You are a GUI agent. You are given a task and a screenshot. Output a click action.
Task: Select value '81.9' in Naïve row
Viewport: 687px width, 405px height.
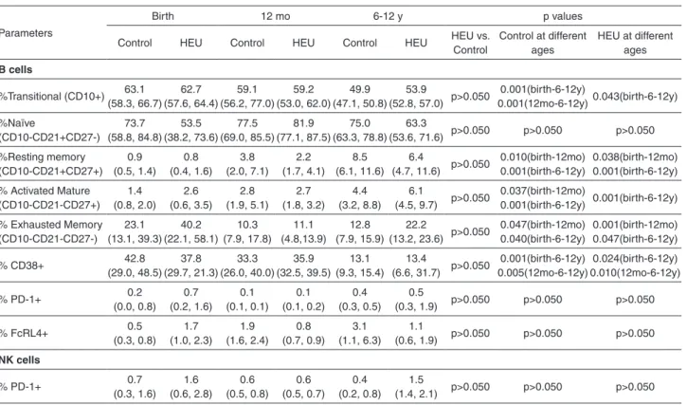pyautogui.click(x=303, y=123)
